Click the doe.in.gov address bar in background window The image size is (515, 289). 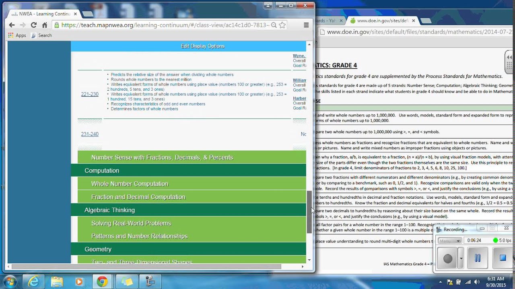pos(416,32)
